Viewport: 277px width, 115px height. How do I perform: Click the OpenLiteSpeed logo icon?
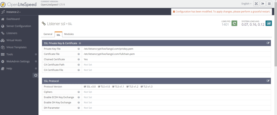pos(3,4)
